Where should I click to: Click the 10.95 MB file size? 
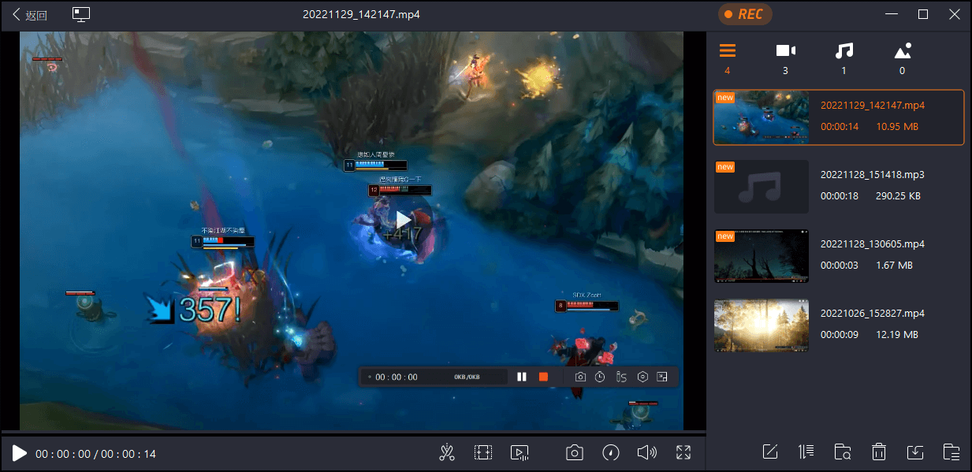[x=897, y=127]
